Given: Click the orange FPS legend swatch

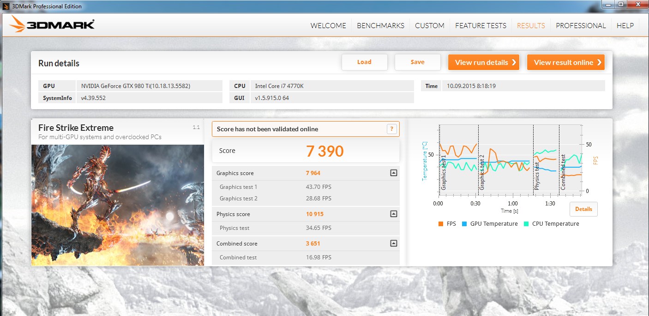Looking at the screenshot, I should 441,224.
